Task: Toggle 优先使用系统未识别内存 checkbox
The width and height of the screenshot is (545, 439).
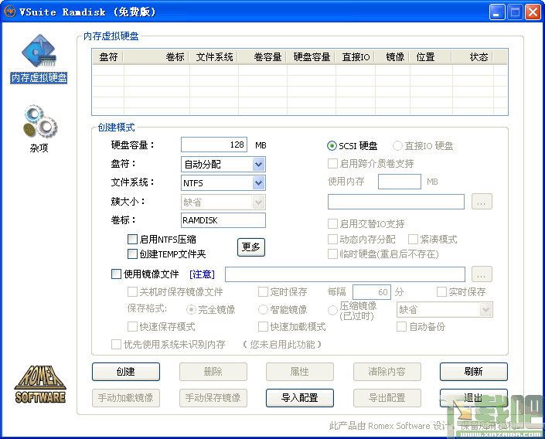Action: click(116, 344)
